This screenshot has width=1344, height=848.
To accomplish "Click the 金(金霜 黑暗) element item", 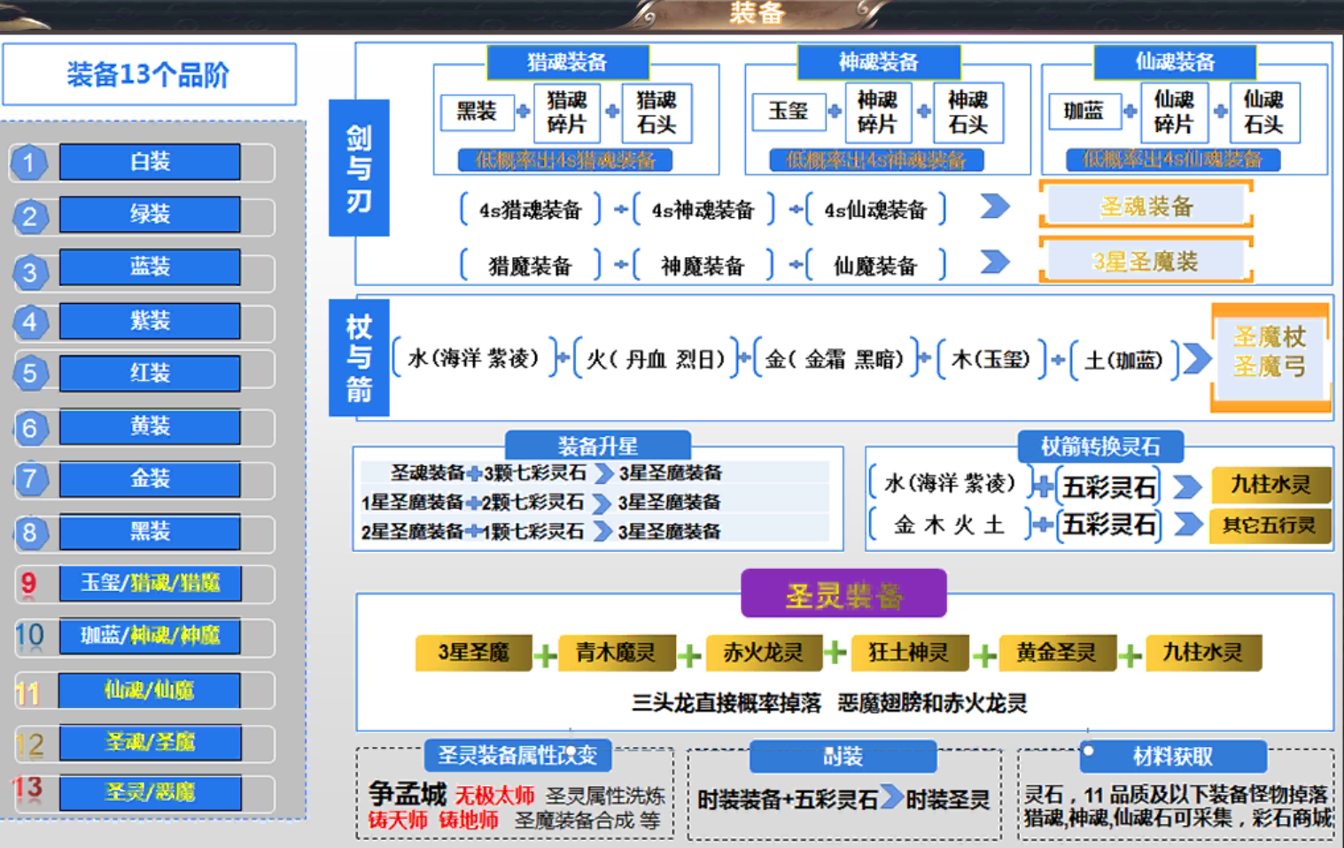I will (x=836, y=359).
